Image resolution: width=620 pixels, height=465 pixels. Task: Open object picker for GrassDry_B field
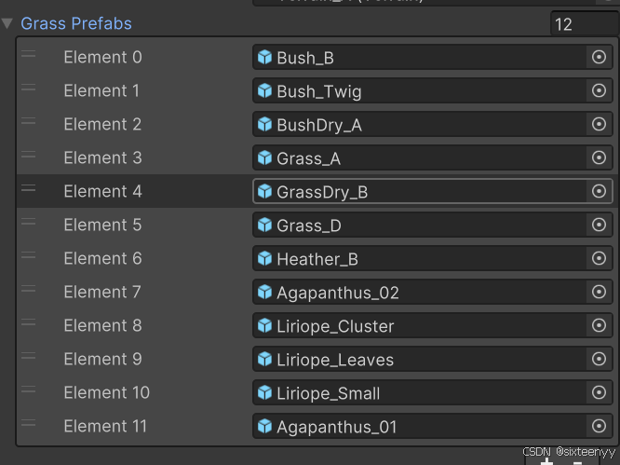click(599, 191)
